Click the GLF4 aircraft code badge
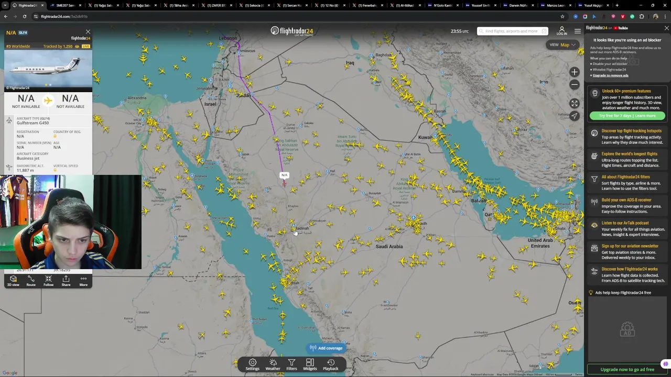The image size is (671, 377). click(x=23, y=32)
